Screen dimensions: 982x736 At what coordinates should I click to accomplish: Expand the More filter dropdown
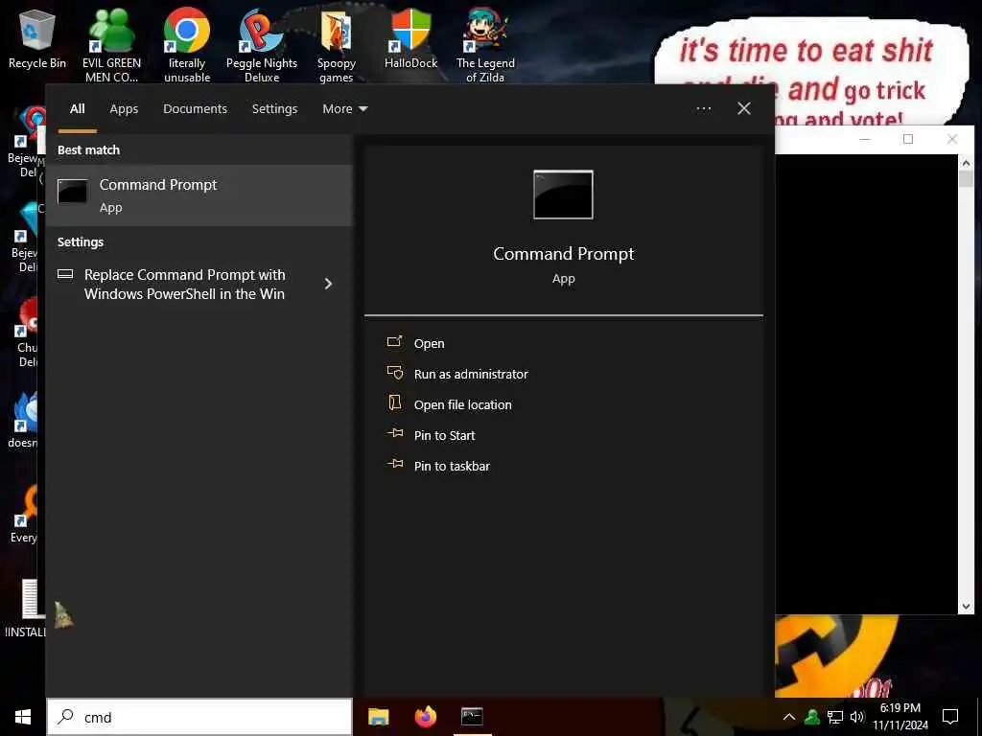344,109
